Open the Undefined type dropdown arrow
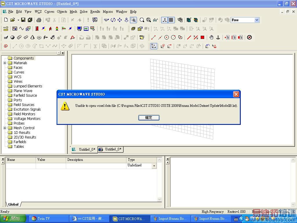The width and height of the screenshot is (297, 223). click(x=154, y=166)
